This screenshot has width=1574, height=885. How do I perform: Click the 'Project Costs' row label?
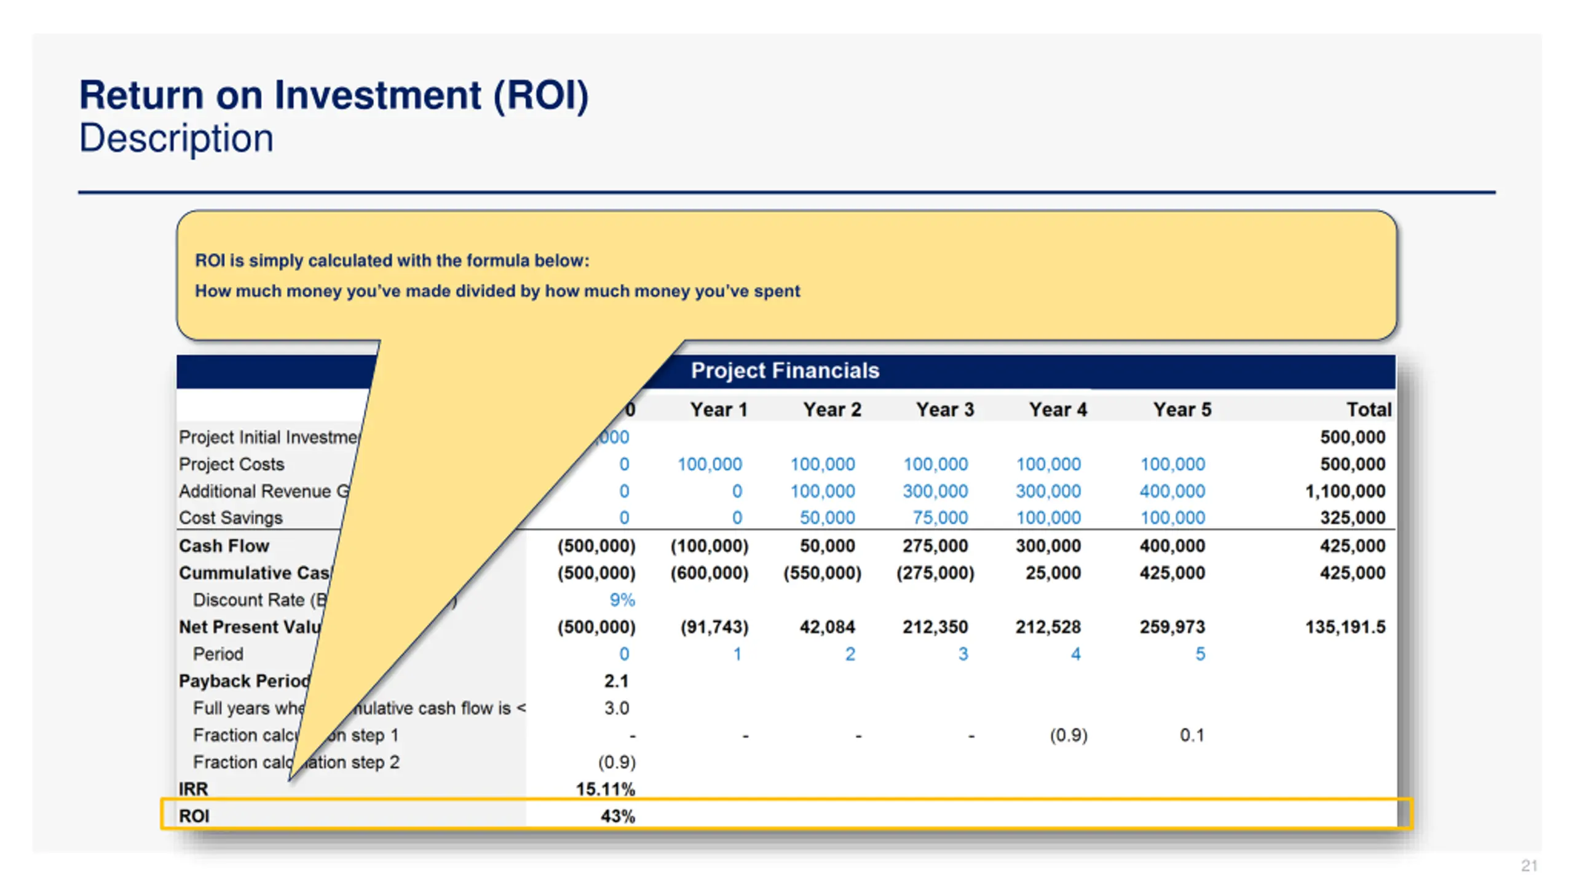tap(231, 465)
